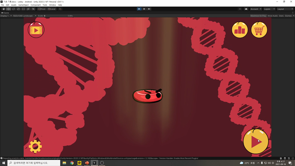295x166 pixels.
Task: Toggle Local handle rotation
Action: point(51,9)
